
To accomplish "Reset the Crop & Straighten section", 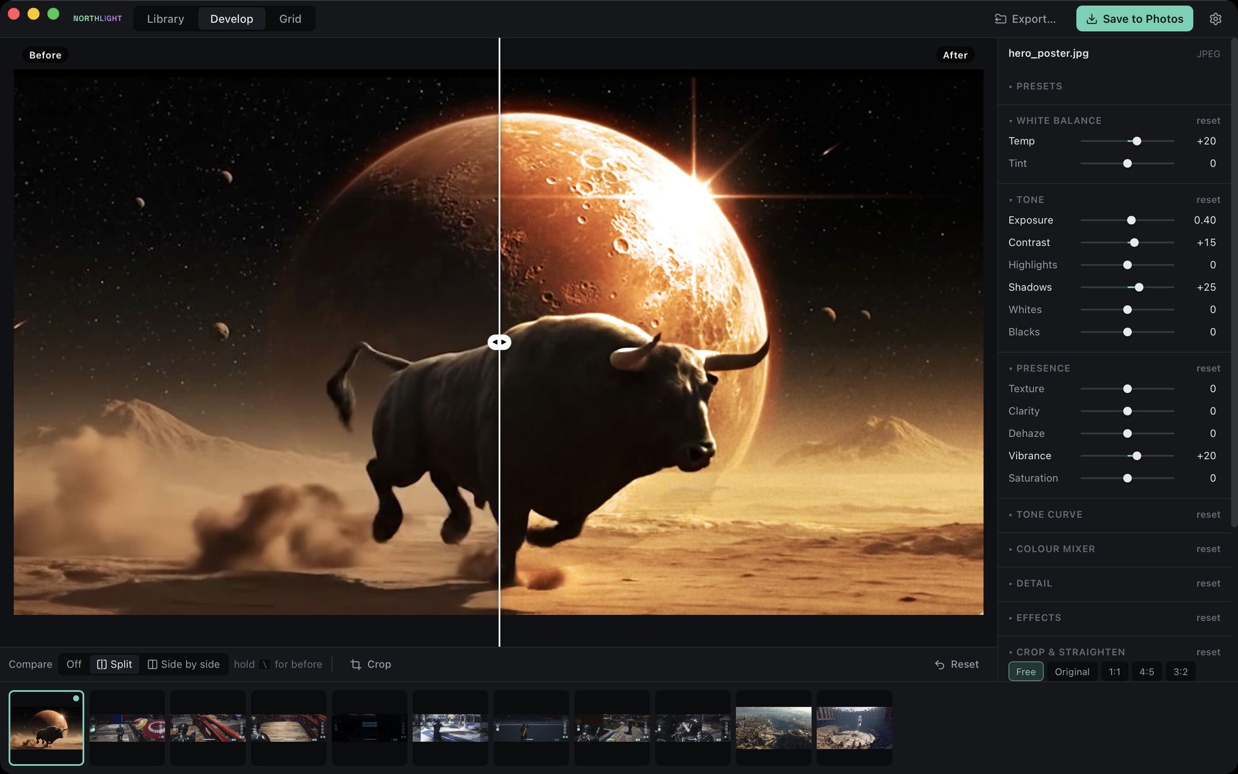I will tap(1208, 652).
